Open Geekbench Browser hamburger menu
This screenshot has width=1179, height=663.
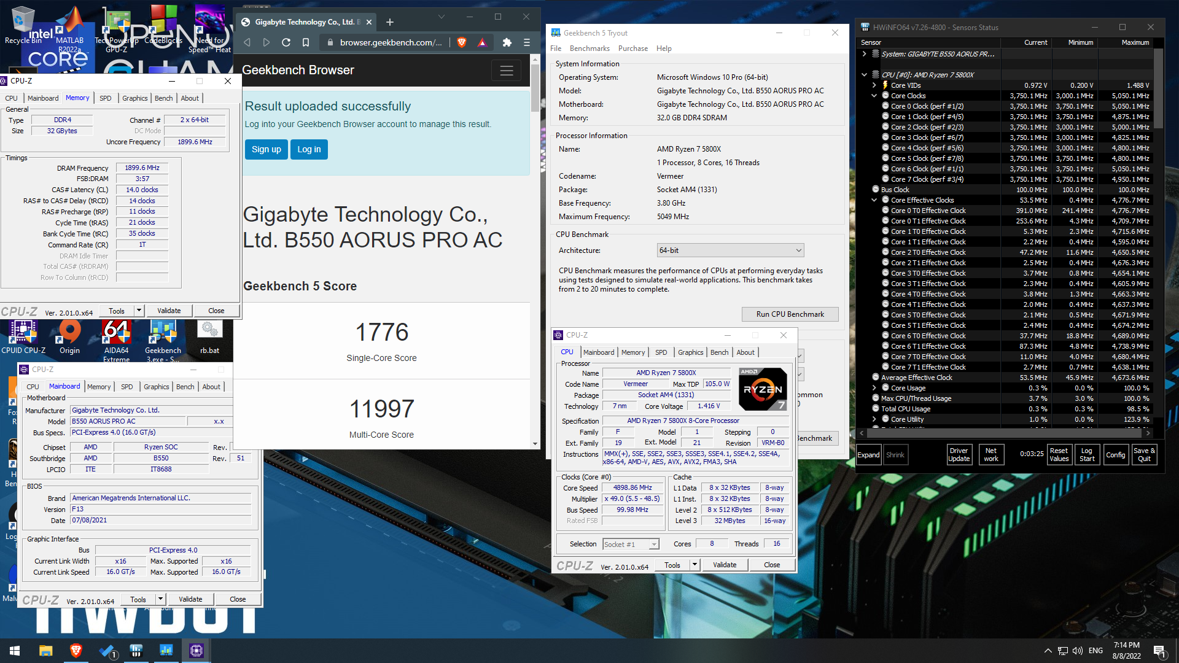click(x=507, y=71)
